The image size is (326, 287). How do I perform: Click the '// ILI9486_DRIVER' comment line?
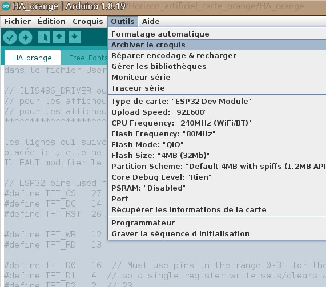coord(55,91)
